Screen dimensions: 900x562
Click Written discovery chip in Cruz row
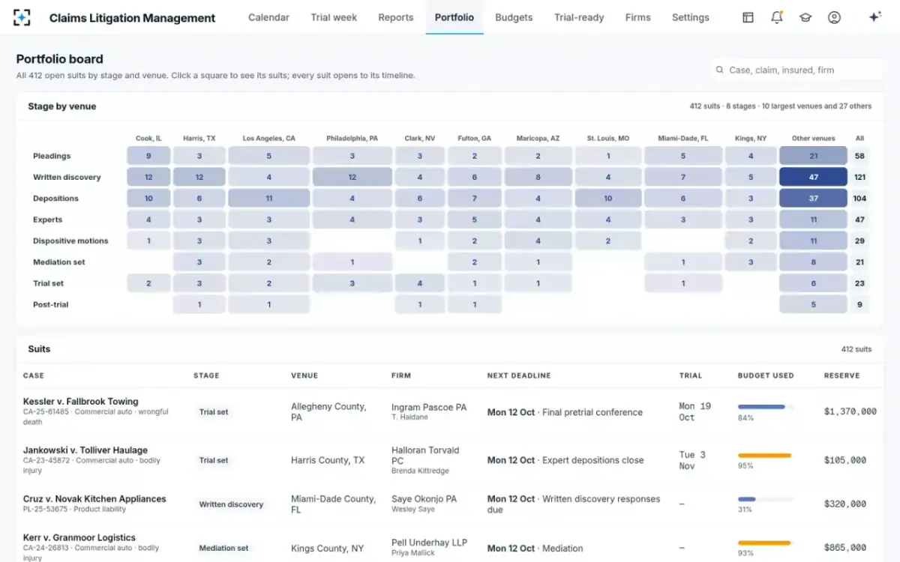pyautogui.click(x=231, y=504)
